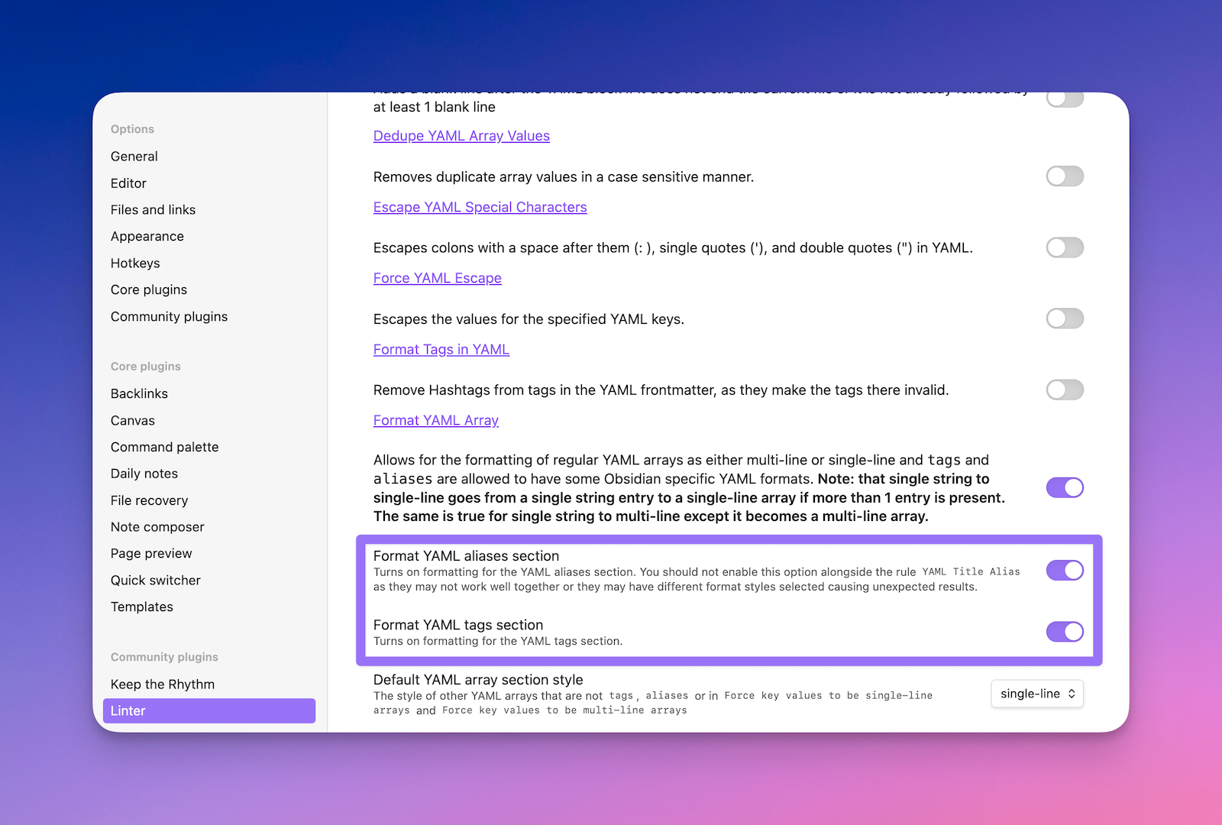Viewport: 1222px width, 825px height.
Task: Enable the Force YAML Escape toggle
Action: [x=1065, y=319]
